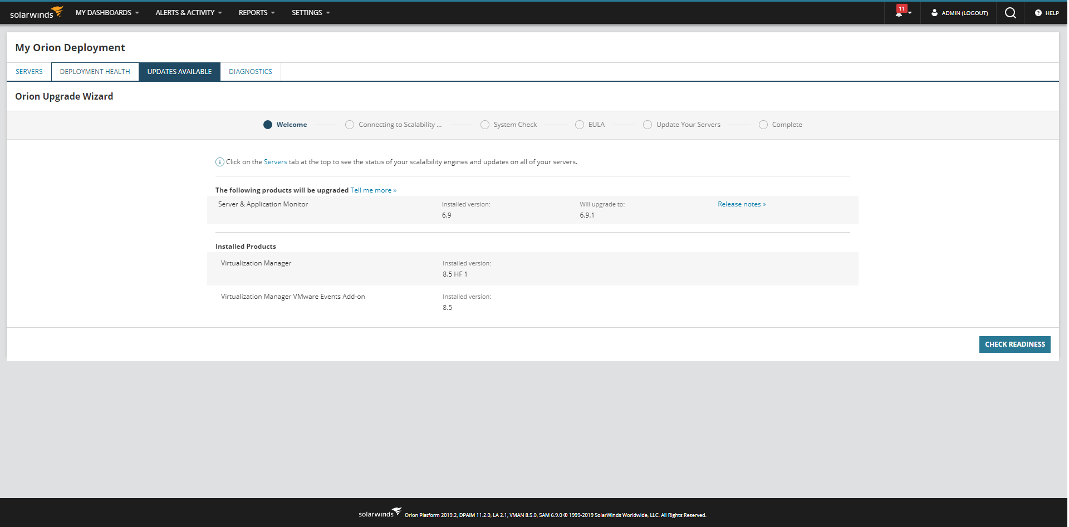Select the Connecting to Scalability step
1069x527 pixels.
[x=394, y=125]
